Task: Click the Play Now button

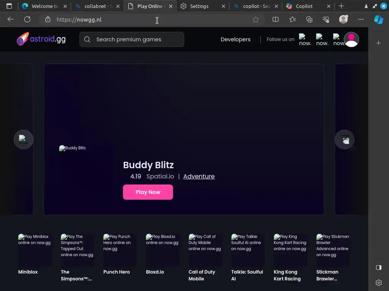Action: pyautogui.click(x=148, y=192)
